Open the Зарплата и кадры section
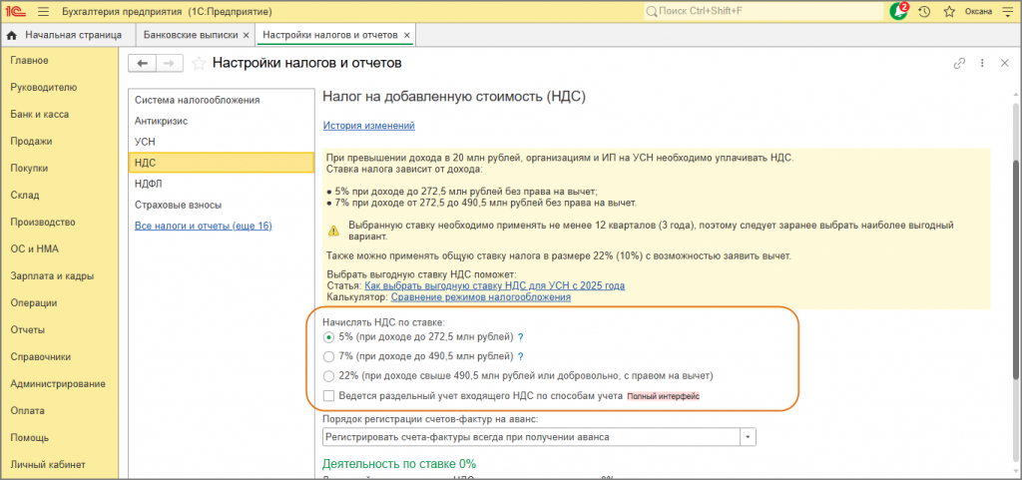 click(x=52, y=276)
